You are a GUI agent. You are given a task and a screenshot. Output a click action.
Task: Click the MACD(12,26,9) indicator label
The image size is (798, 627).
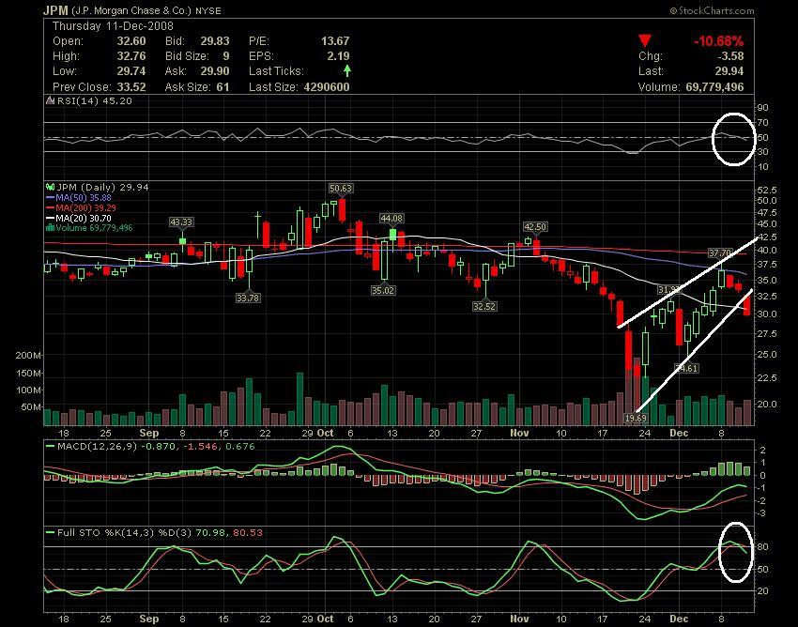coord(97,447)
